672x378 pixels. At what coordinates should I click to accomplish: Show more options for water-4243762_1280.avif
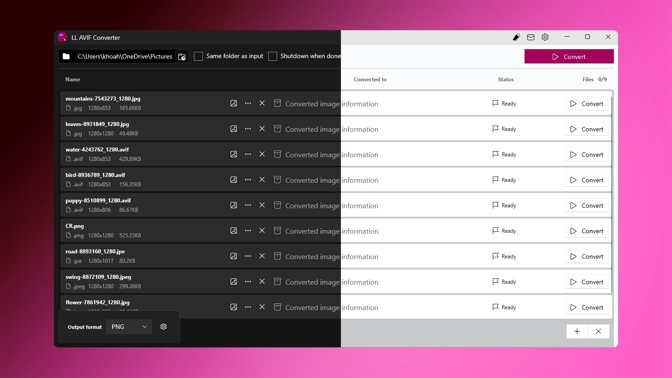(248, 154)
